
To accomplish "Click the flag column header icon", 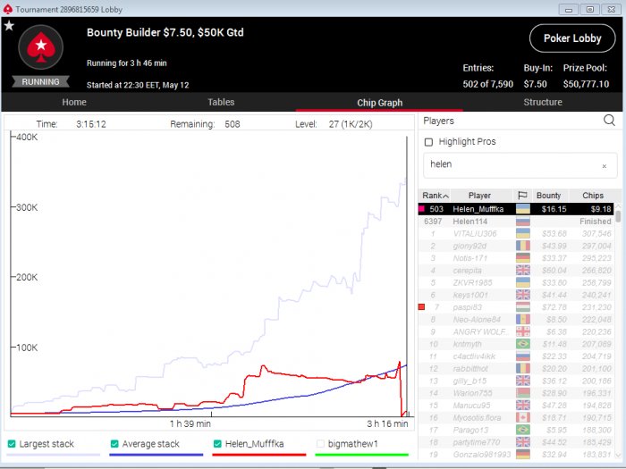I will [x=522, y=196].
